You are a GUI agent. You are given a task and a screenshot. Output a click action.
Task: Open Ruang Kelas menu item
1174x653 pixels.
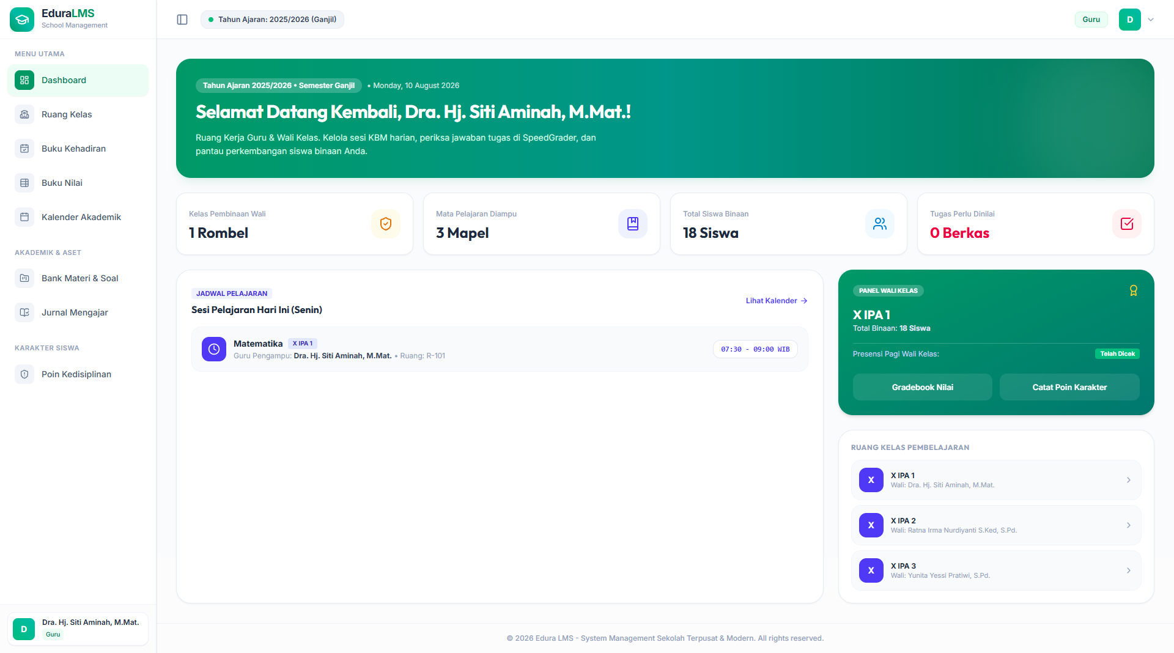tap(78, 114)
